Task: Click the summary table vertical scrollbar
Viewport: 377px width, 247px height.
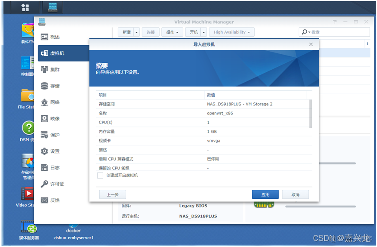Action: [x=310, y=114]
